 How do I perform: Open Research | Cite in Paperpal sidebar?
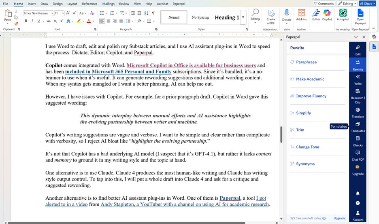coord(358,96)
